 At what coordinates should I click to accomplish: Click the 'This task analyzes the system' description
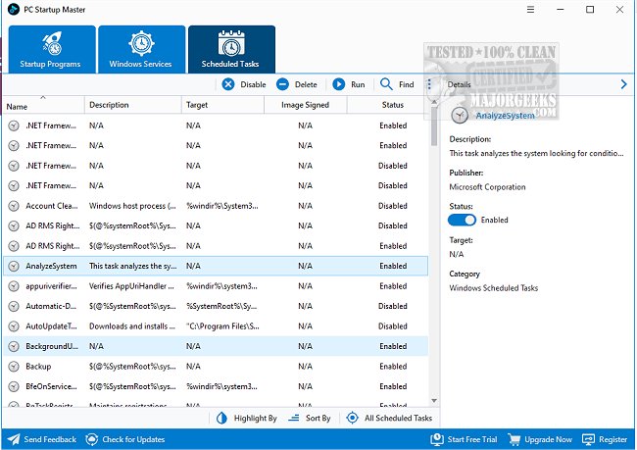click(x=536, y=153)
